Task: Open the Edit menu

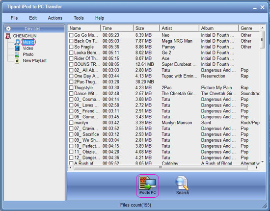Action: (33, 18)
